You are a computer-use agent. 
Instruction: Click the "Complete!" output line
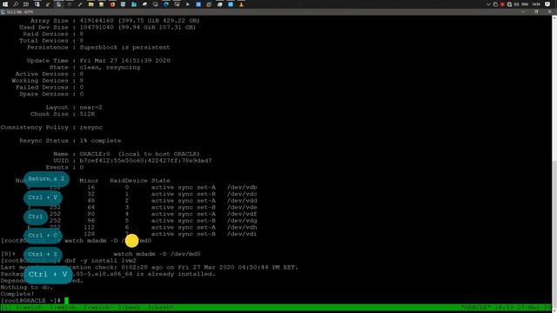pos(17,294)
